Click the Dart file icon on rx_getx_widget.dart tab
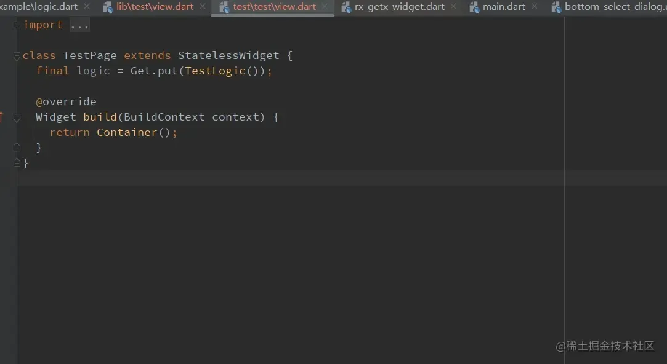The height and width of the screenshot is (364, 667). [346, 7]
